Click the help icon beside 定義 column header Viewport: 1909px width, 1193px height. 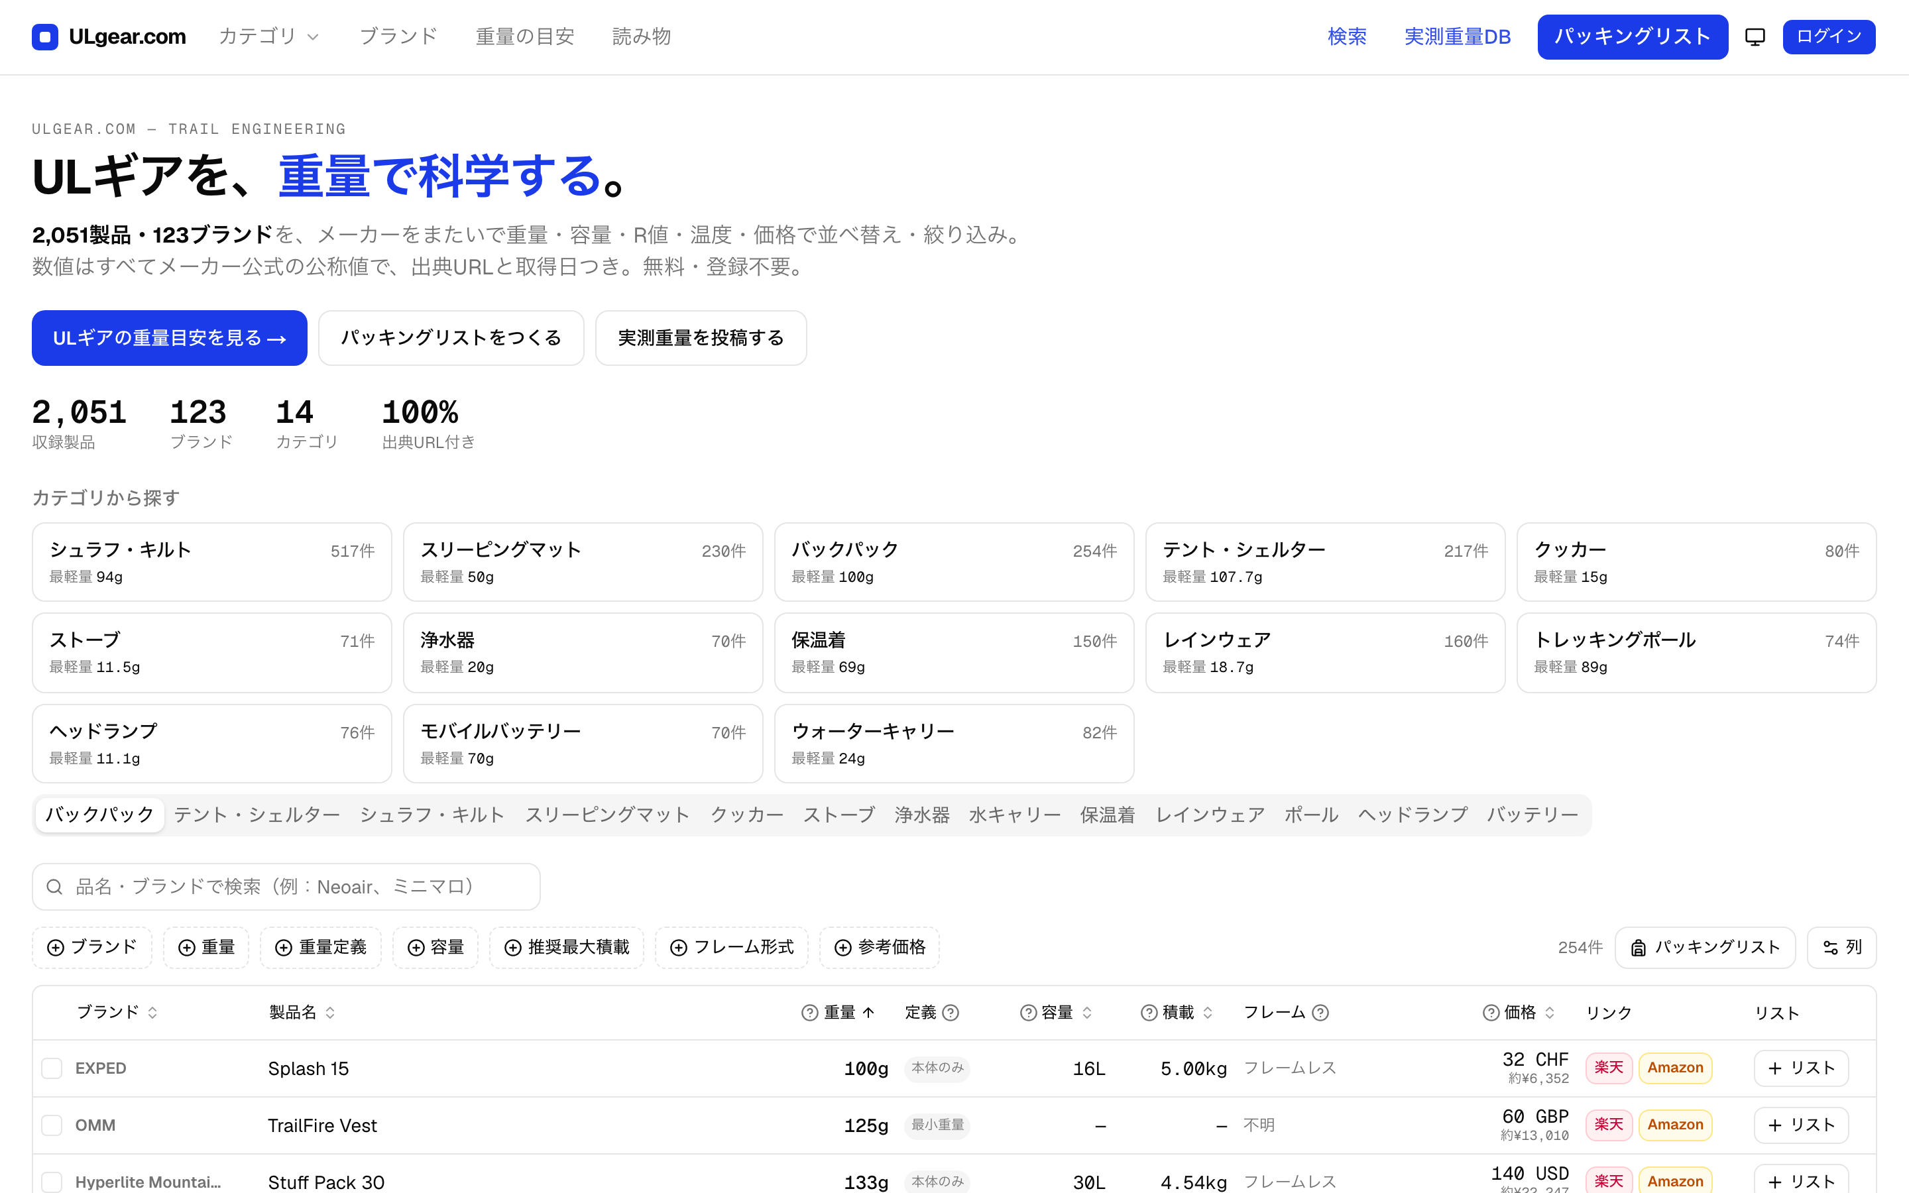pyautogui.click(x=951, y=1012)
